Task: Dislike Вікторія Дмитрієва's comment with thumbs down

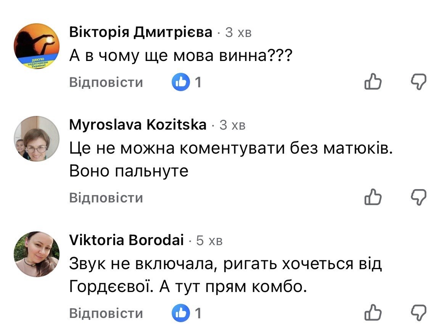Action: pos(419,82)
